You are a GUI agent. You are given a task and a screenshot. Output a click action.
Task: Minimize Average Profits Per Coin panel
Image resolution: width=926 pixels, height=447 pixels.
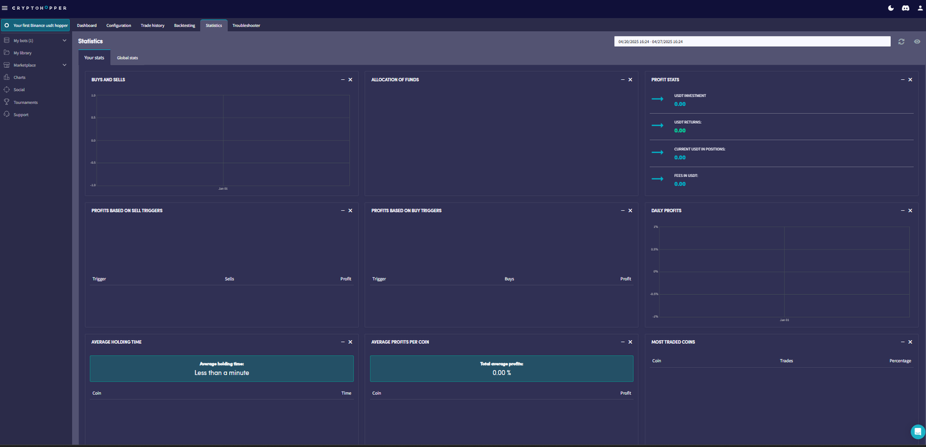pos(623,342)
